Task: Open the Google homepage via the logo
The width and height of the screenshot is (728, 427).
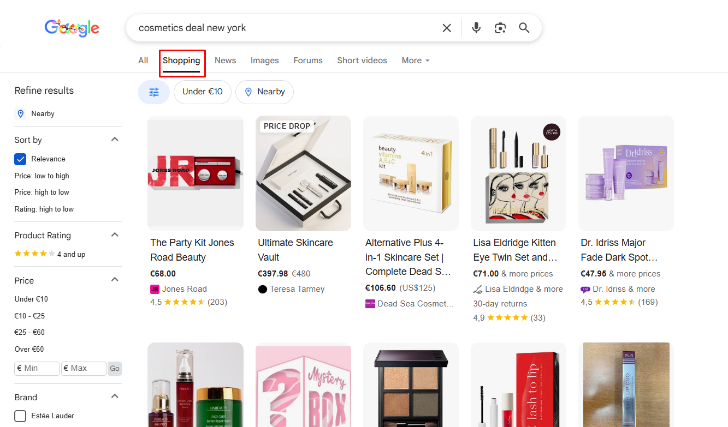Action: click(72, 28)
